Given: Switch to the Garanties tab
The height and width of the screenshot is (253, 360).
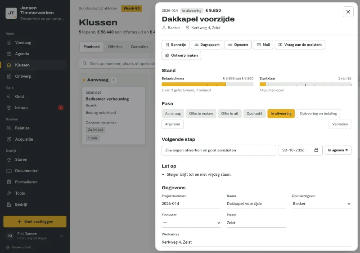Looking at the screenshot, I should point(139,47).
